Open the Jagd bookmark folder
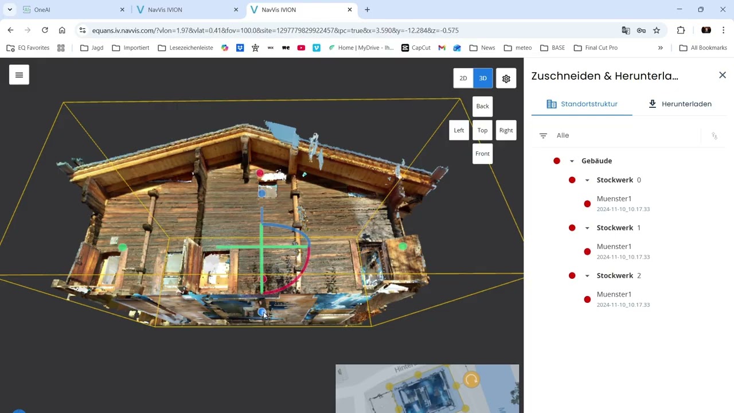This screenshot has width=734, height=413. pos(92,48)
